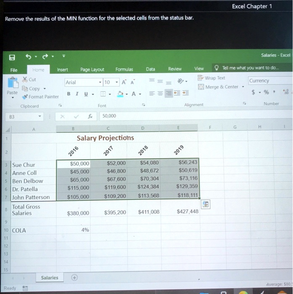This screenshot has width=293, height=294.
Task: Click the Copy button in Clipboard group
Action: point(29,89)
